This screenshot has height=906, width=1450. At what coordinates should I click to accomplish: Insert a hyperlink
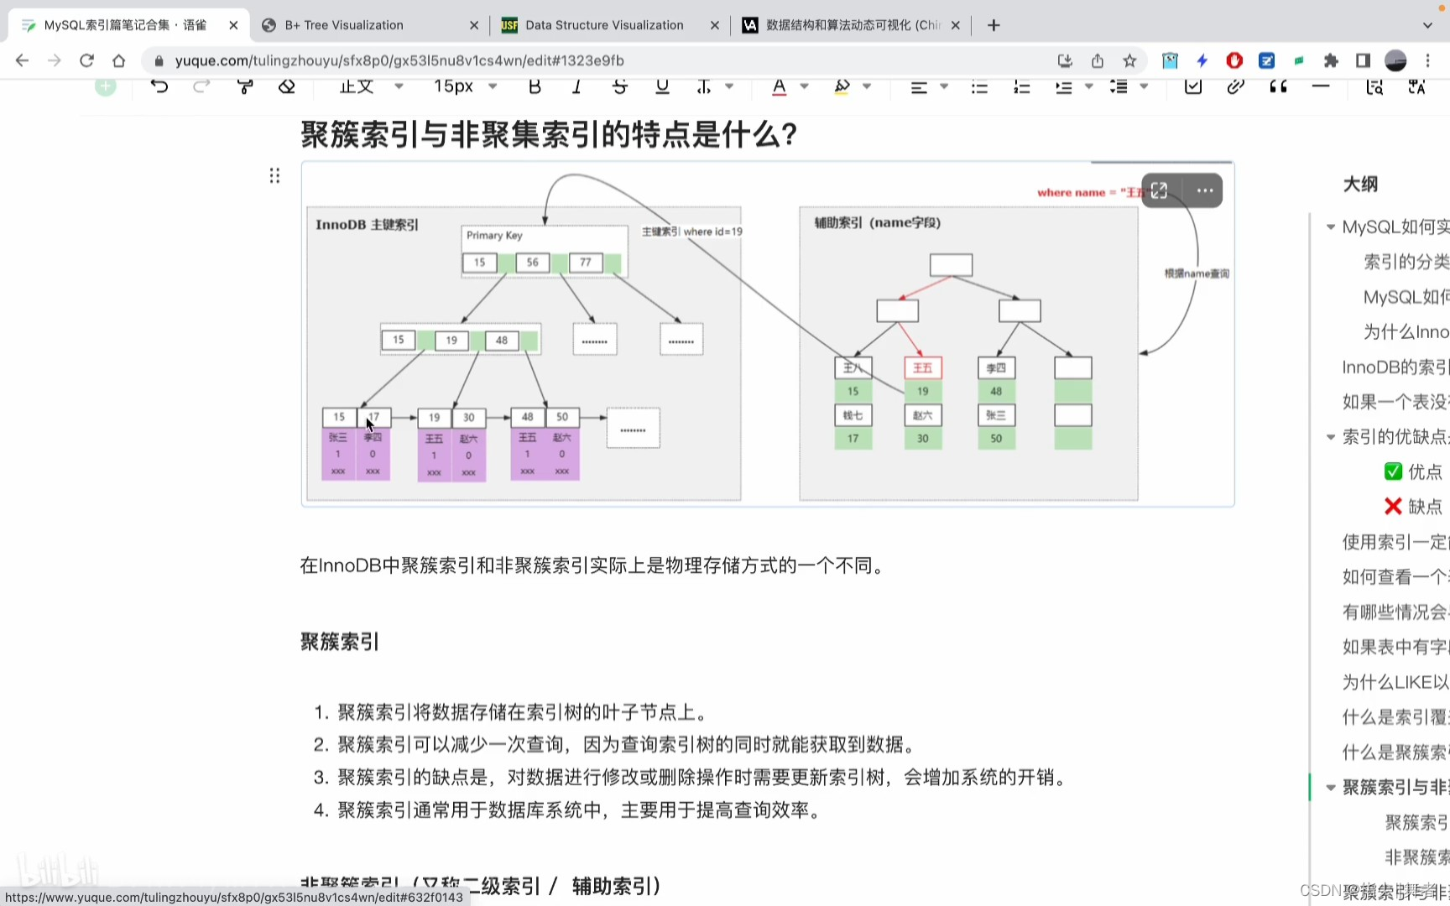click(1235, 86)
